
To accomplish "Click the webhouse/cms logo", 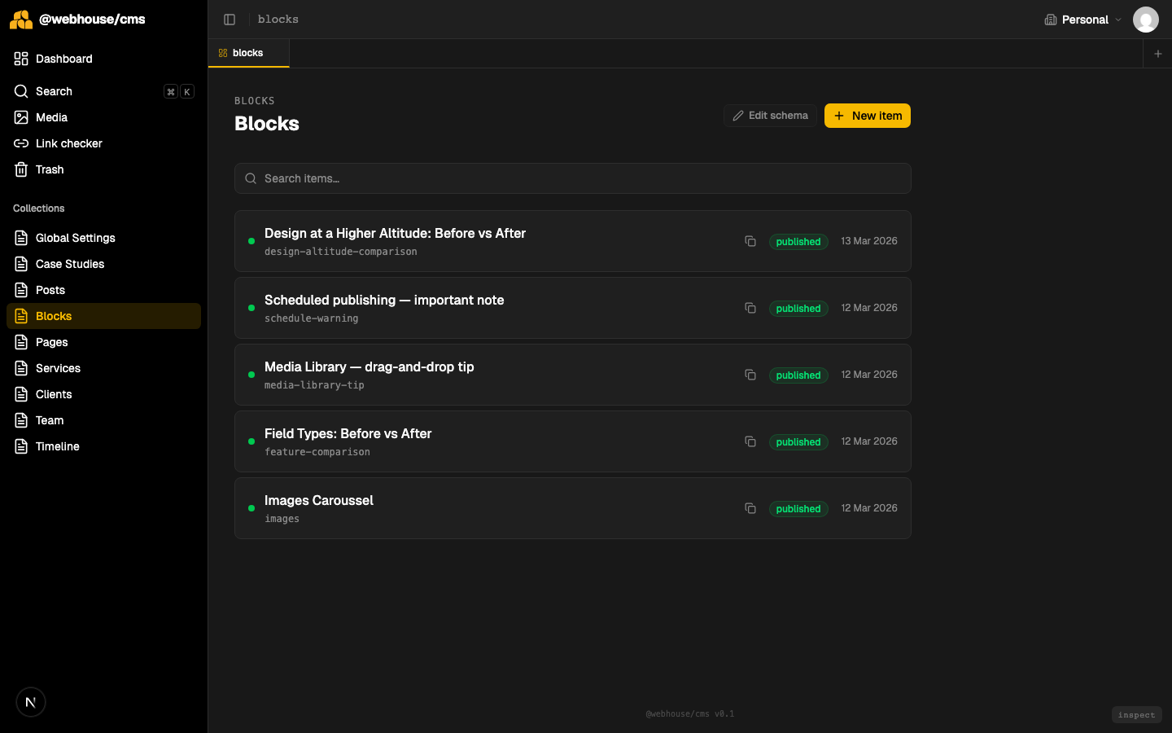I will tap(77, 19).
